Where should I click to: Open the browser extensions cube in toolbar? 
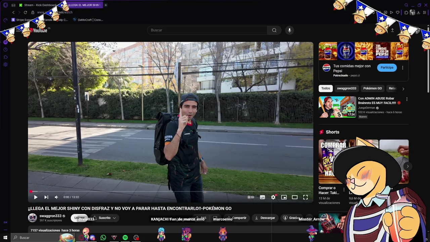406,12
